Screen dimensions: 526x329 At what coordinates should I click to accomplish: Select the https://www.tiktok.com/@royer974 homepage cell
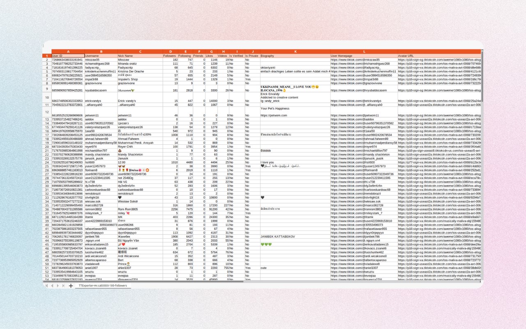[364, 146]
